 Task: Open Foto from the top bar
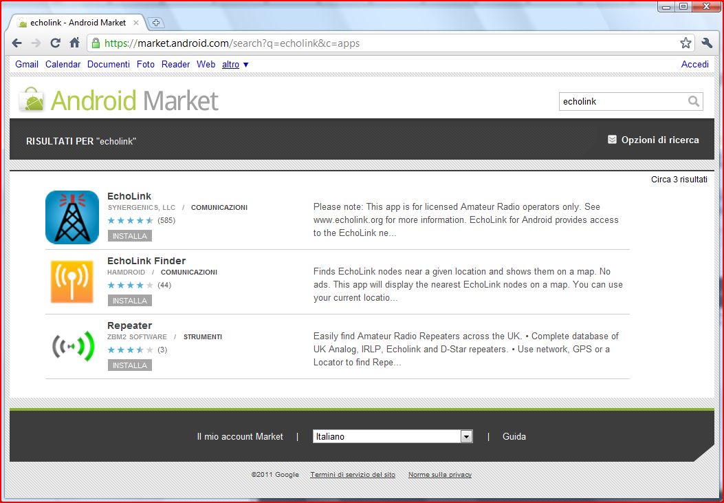coord(146,65)
